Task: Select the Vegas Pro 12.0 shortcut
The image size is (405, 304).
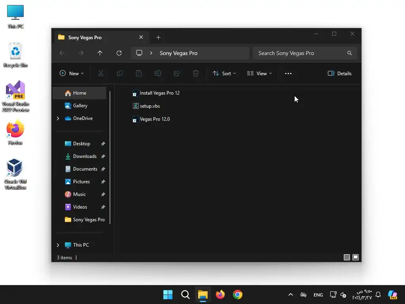Action: (x=151, y=119)
